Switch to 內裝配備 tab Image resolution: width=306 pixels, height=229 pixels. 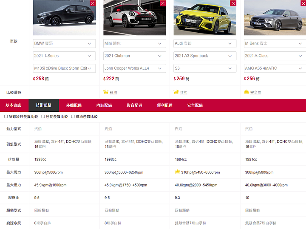tap(104, 105)
